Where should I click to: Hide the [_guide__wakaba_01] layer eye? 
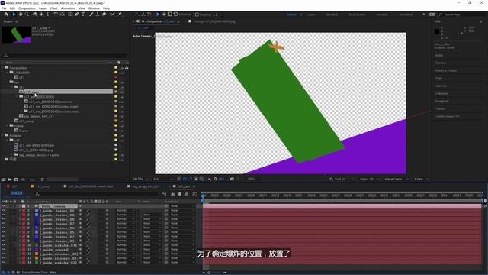pos(3,245)
